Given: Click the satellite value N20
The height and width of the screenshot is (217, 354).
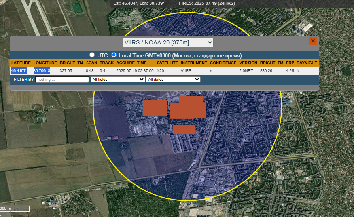Looking at the screenshot, I should tap(160, 71).
